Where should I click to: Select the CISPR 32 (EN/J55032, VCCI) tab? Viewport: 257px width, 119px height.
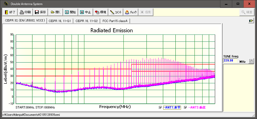pos(25,21)
